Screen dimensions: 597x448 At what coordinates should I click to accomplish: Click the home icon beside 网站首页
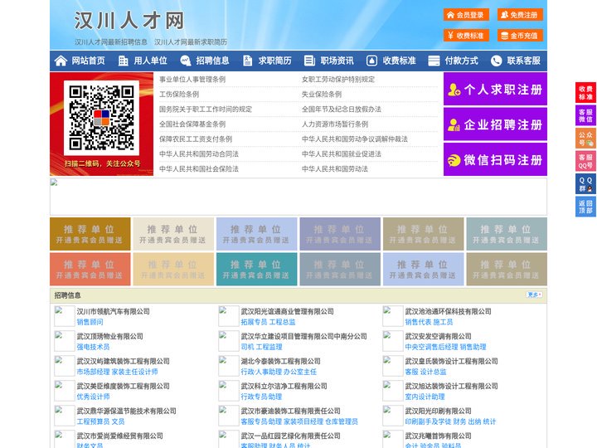point(61,61)
